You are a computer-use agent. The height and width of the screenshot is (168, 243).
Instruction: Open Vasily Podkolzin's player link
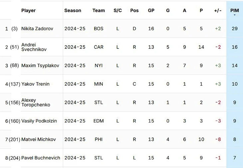[x=39, y=121]
